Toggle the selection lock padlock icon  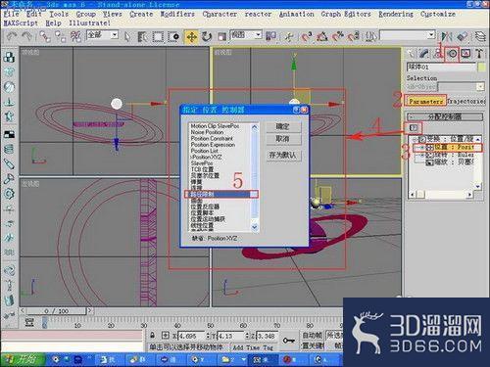[x=152, y=335]
